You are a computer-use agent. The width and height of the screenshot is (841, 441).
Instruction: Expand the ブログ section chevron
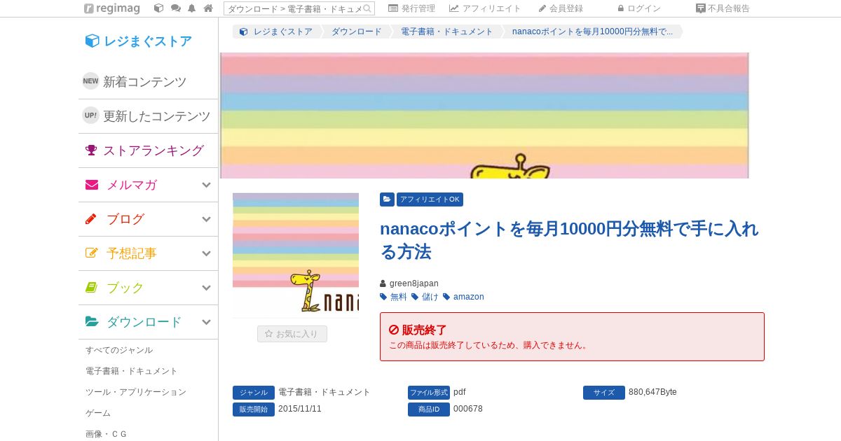(206, 219)
